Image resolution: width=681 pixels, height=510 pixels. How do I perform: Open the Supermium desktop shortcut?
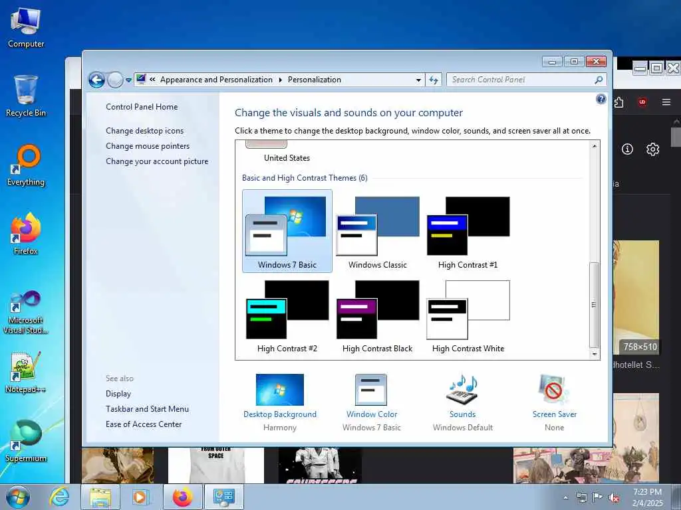click(26, 442)
